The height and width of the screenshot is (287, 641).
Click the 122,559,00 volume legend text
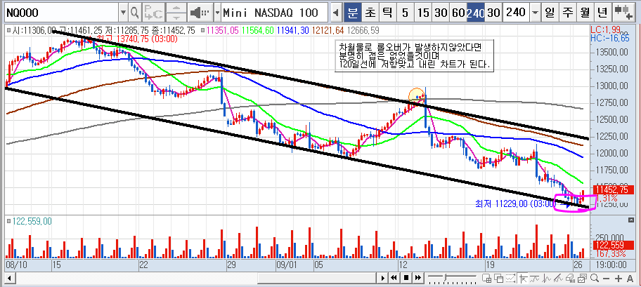click(32, 221)
